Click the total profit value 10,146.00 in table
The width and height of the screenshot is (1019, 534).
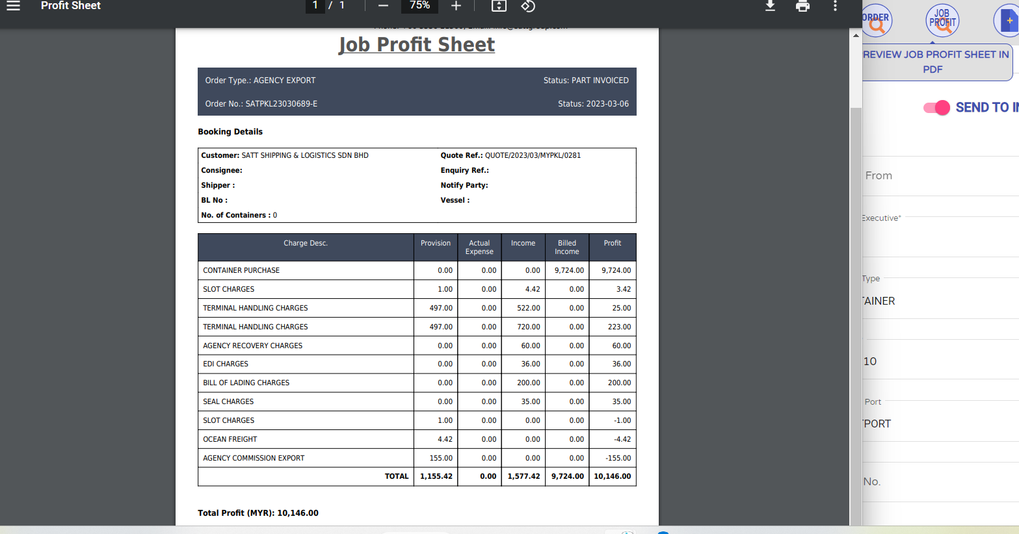click(613, 476)
